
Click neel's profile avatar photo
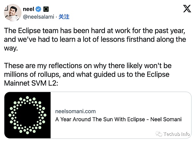12,12
